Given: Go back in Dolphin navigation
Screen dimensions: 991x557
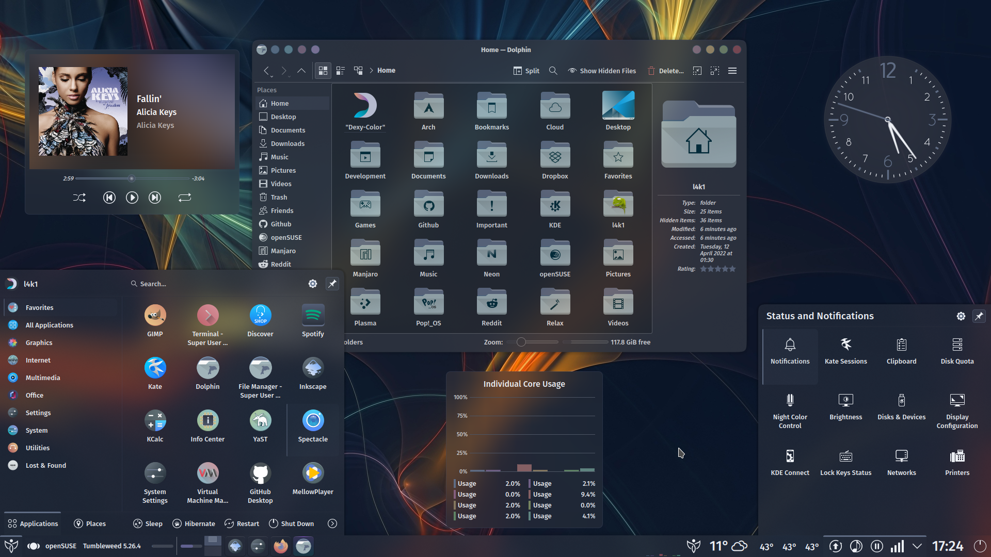Looking at the screenshot, I should pyautogui.click(x=266, y=71).
